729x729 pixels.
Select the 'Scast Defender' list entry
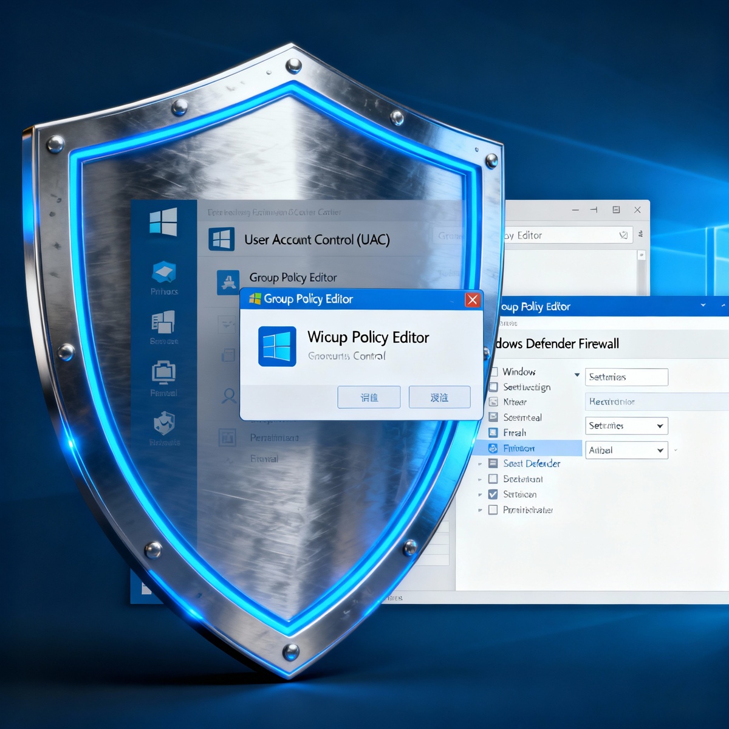point(532,464)
